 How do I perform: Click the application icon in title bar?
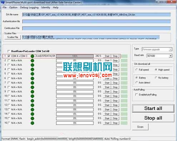click(x=3, y=2)
